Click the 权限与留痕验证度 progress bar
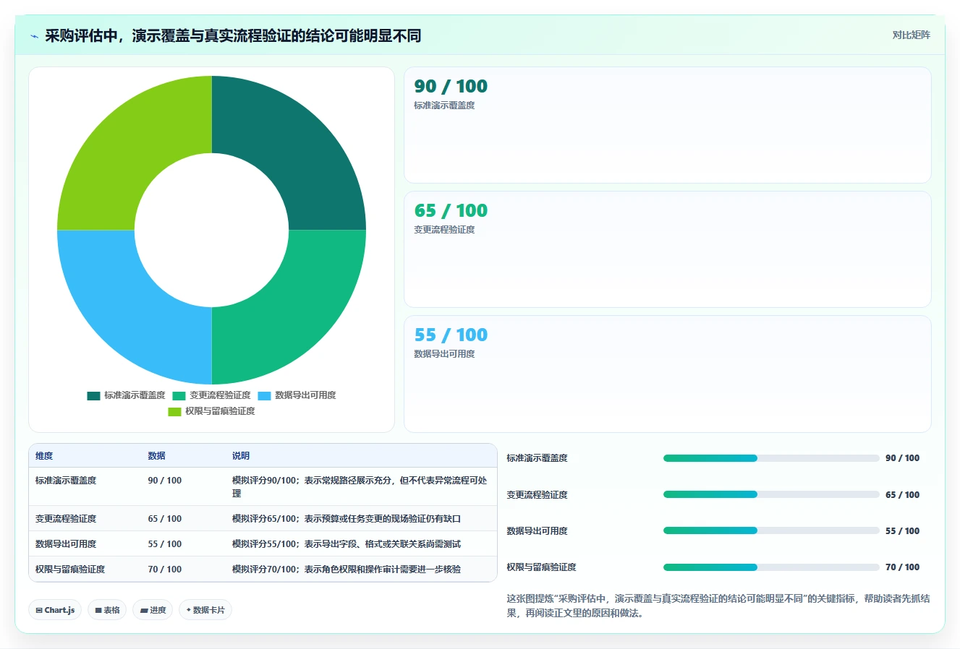960x649 pixels. tap(771, 567)
